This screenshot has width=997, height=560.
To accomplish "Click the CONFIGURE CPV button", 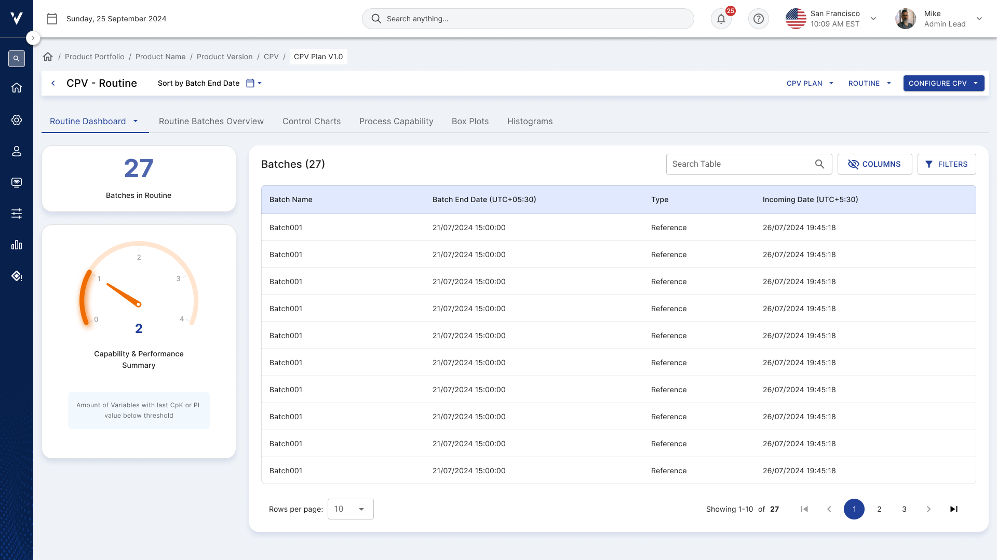I will pyautogui.click(x=944, y=83).
